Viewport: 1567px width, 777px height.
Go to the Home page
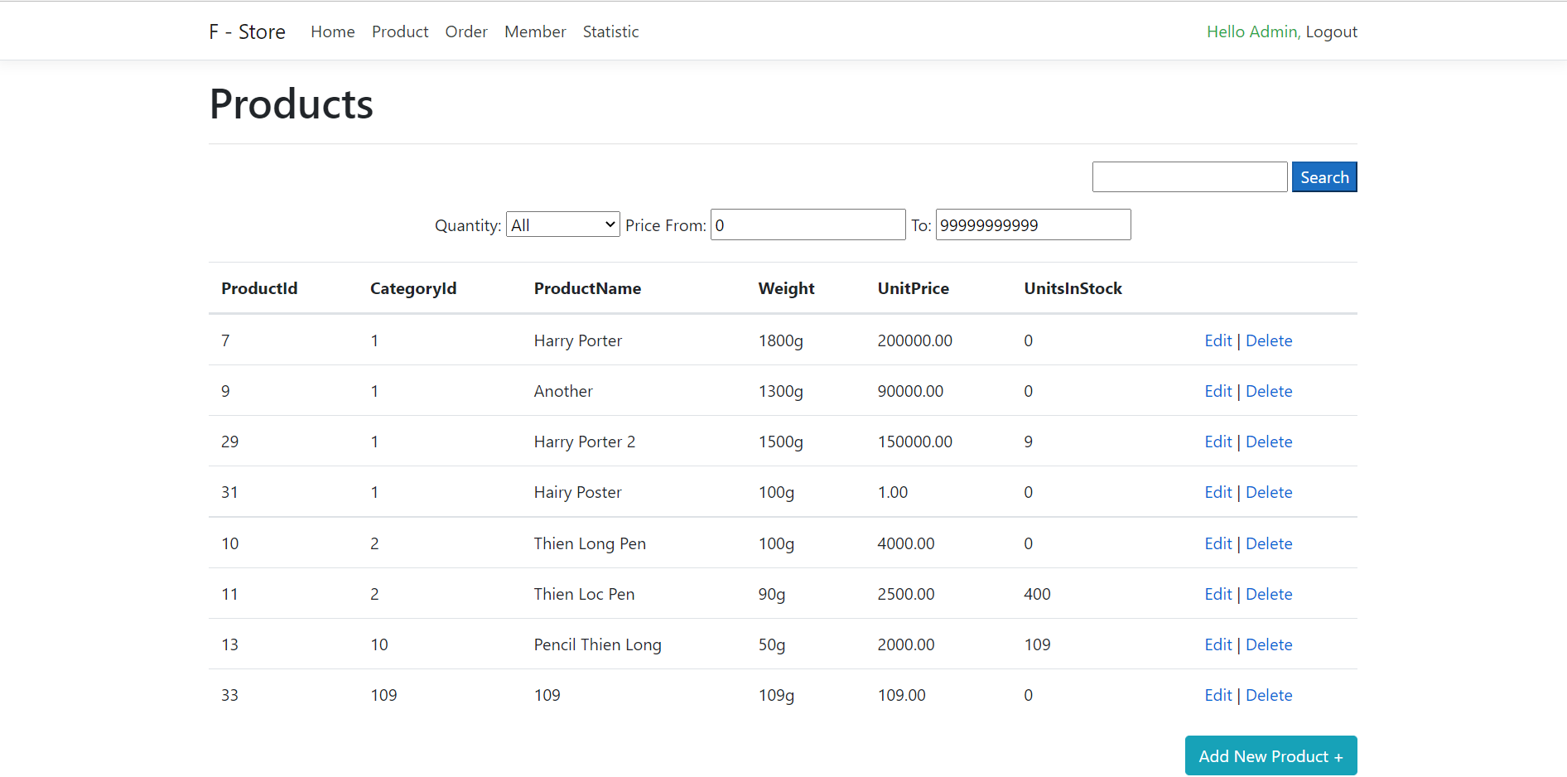pos(332,31)
